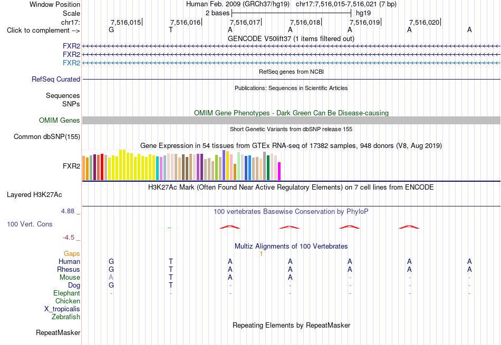Click the OMIM Gene Phenotypes track title
501x345 pixels.
(x=291, y=113)
